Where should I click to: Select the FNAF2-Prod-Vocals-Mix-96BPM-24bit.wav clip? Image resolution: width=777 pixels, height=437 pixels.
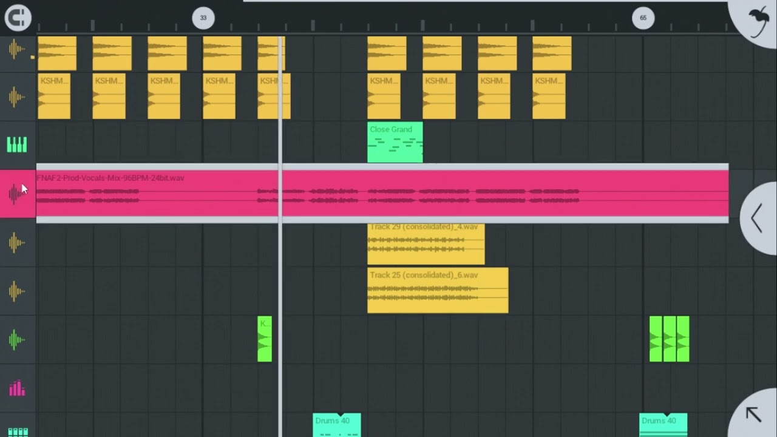pyautogui.click(x=382, y=194)
